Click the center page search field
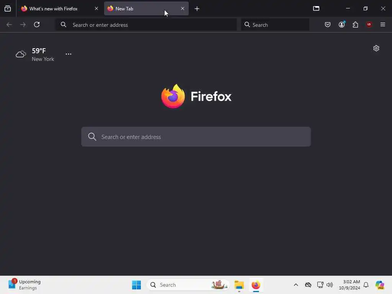Image resolution: width=392 pixels, height=294 pixels. coord(196,137)
